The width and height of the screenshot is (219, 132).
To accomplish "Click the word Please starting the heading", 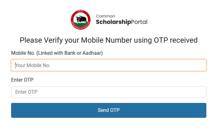I will pos(31,40).
